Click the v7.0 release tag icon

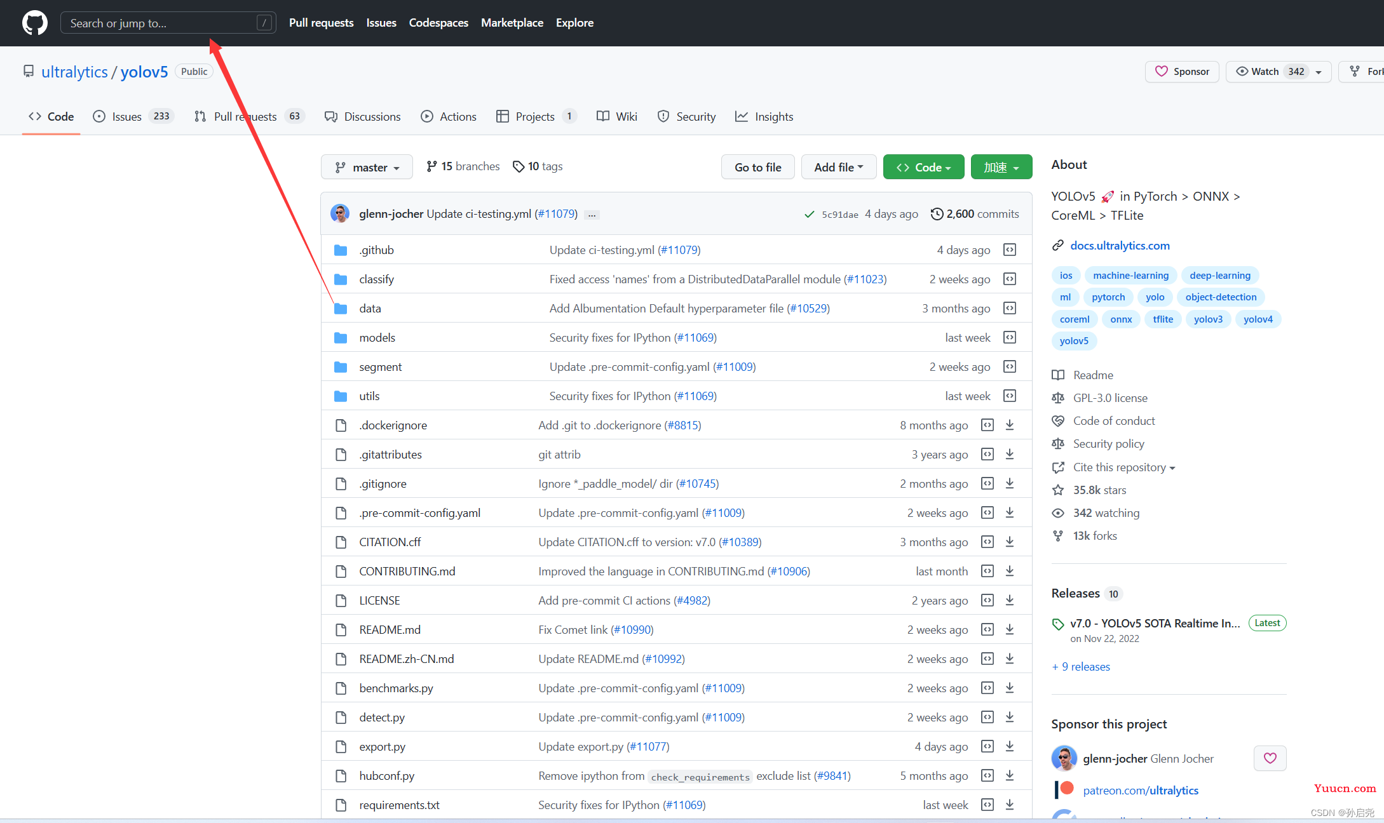pyautogui.click(x=1058, y=624)
